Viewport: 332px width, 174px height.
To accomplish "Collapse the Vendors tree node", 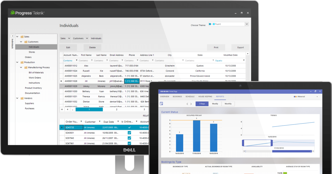I will click(17, 98).
